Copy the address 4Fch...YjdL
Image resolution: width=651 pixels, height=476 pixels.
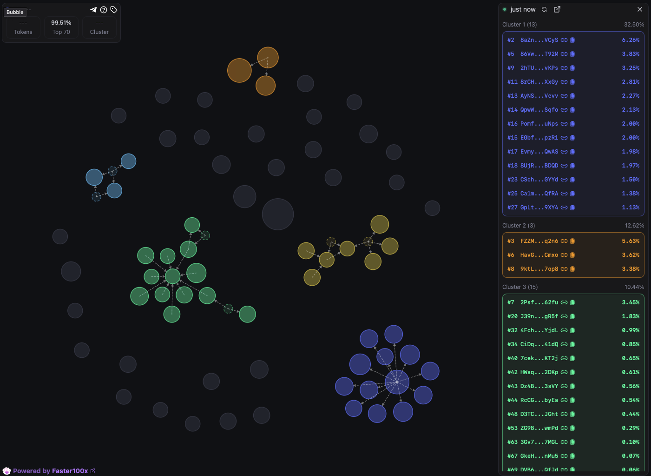click(572, 330)
